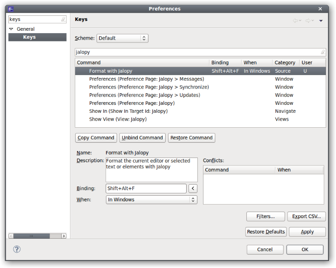
Task: Click the Unbind Command button
Action: 142,137
